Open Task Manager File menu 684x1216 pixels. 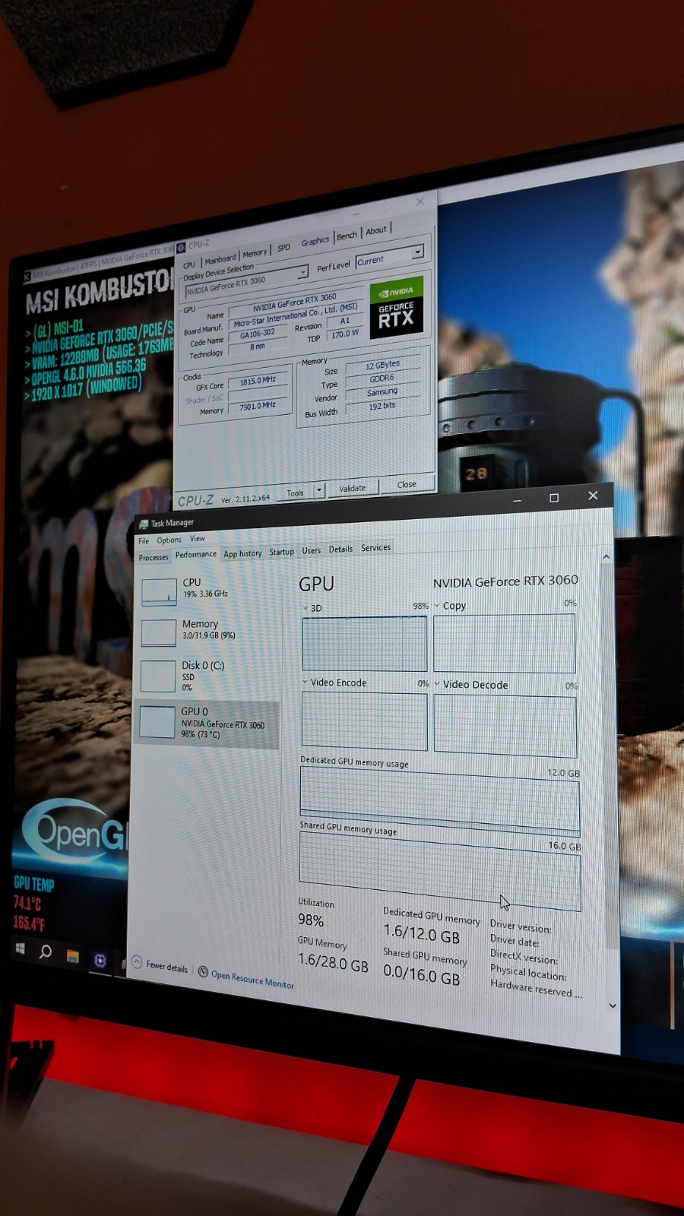(x=144, y=541)
